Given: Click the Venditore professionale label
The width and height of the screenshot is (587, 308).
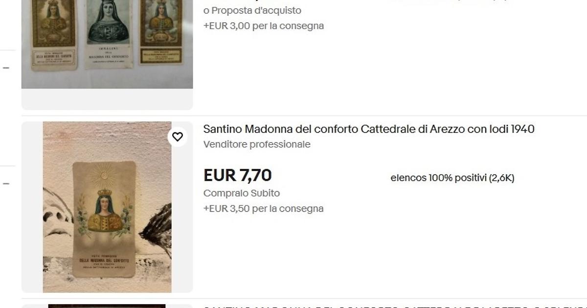Looking at the screenshot, I should click(257, 144).
